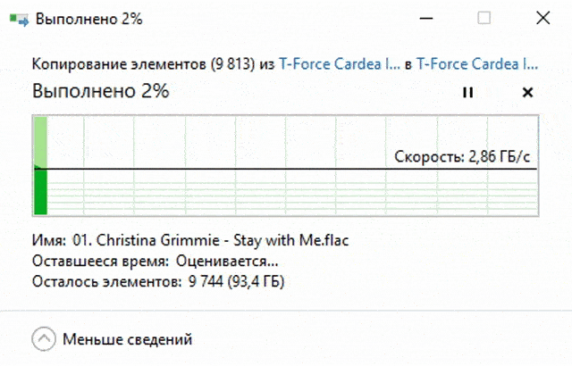Click the file name 'Stay with Me.flac'
Image resolution: width=572 pixels, height=366 pixels.
(208, 241)
